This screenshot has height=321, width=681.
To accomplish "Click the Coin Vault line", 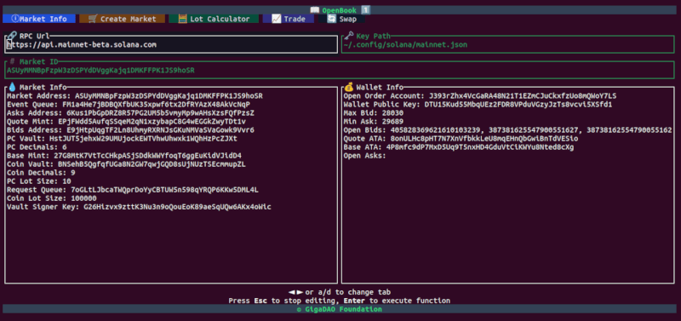I will point(126,164).
